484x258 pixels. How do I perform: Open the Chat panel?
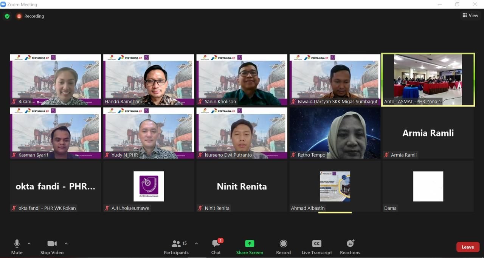pyautogui.click(x=216, y=247)
